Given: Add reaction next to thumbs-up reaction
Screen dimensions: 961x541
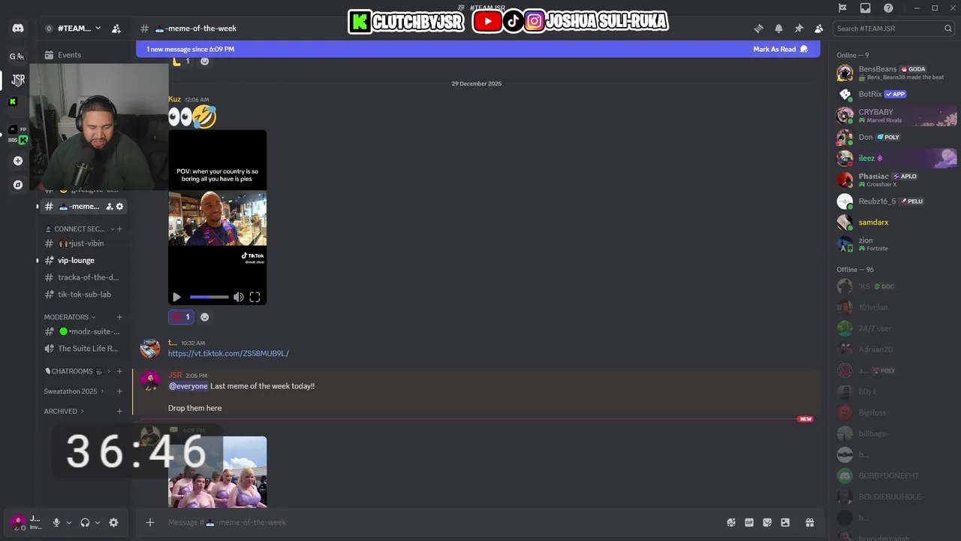Looking at the screenshot, I should click(205, 61).
